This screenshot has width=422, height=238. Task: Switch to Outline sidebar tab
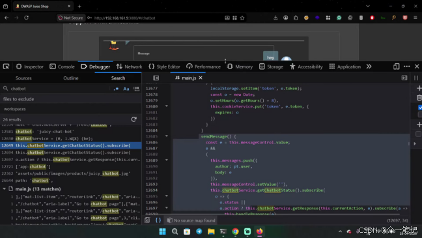click(71, 78)
